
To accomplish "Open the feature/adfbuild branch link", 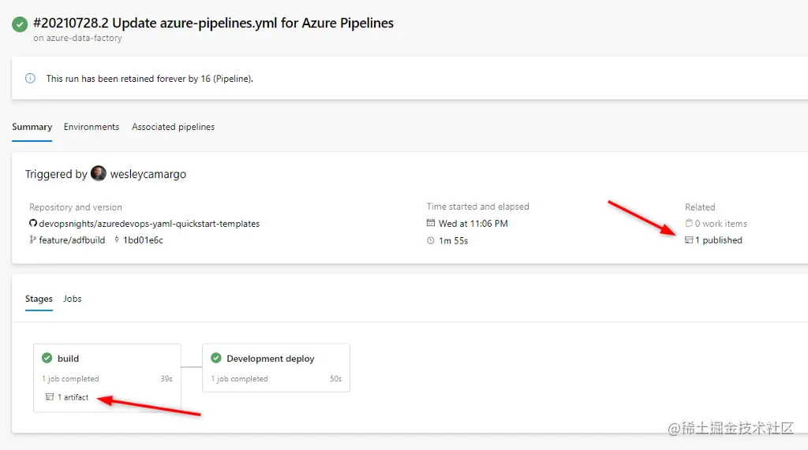I will pyautogui.click(x=72, y=240).
